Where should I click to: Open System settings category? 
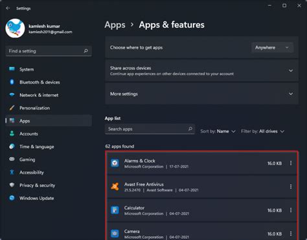pyautogui.click(x=49, y=69)
